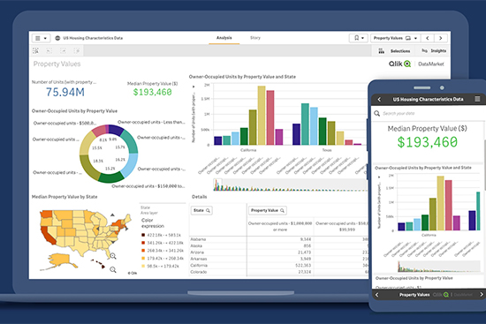Click the clear all selections icon
Viewport: 486px width, 324px height.
tap(77, 50)
